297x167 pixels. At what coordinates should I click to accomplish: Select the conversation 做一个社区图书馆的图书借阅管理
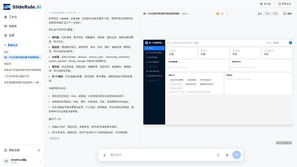[x=22, y=57]
